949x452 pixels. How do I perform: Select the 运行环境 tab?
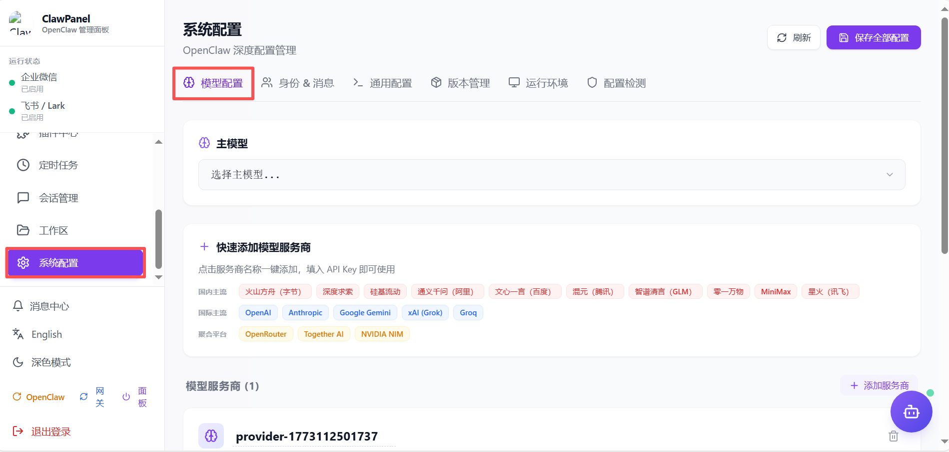[x=538, y=83]
